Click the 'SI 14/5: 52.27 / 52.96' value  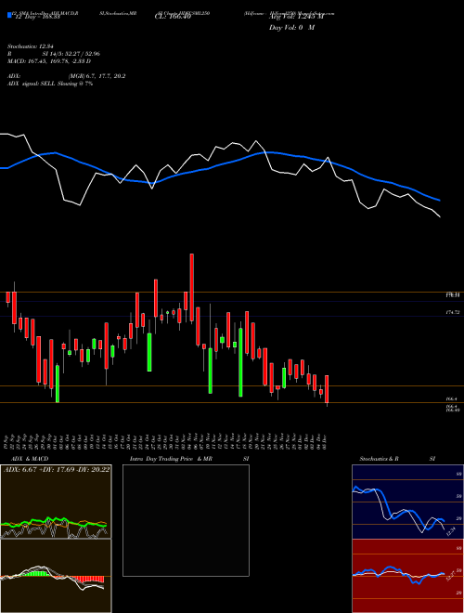click(71, 54)
